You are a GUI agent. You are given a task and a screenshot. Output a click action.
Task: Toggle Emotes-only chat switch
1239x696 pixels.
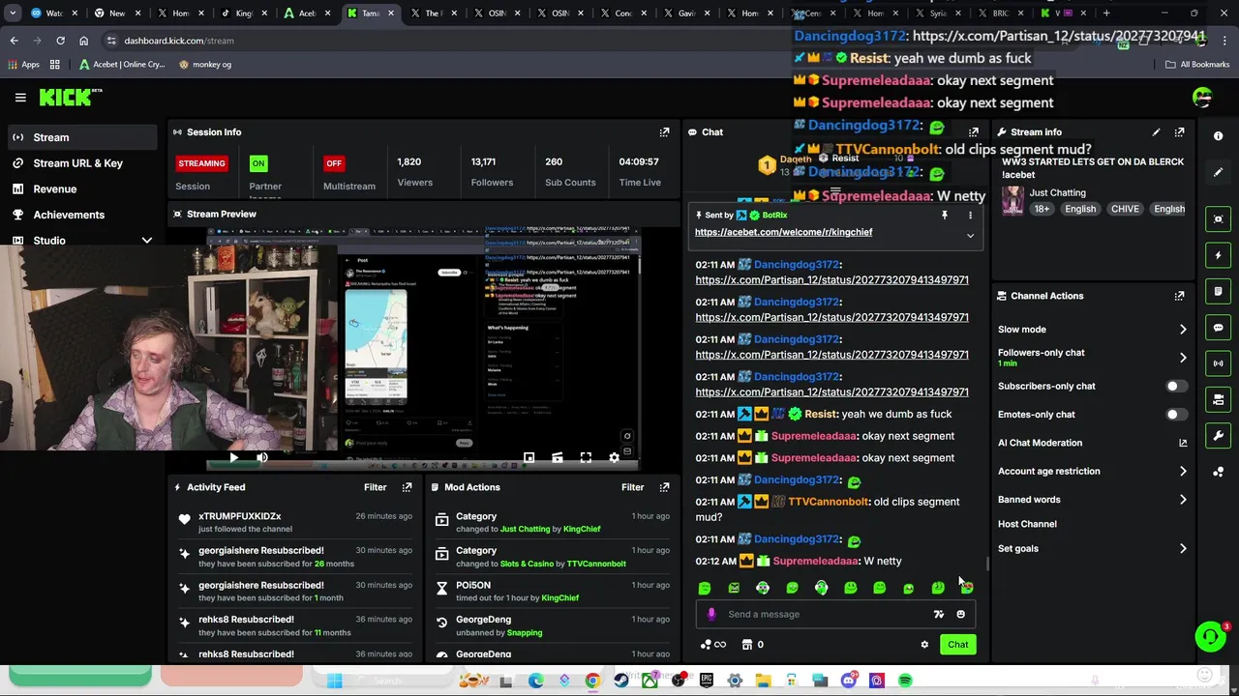[x=1175, y=415]
